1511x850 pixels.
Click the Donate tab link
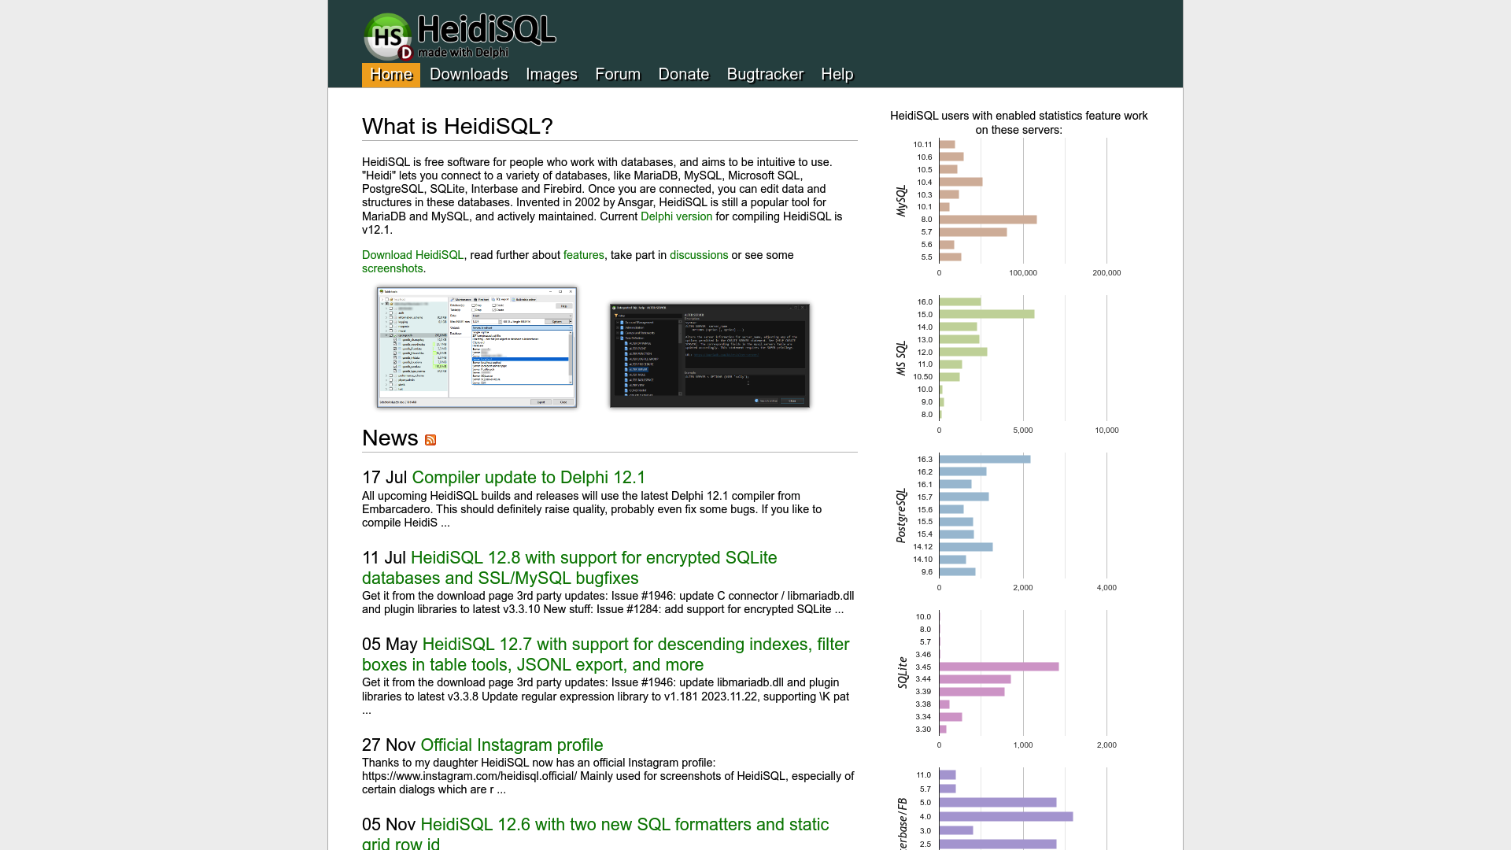pos(684,74)
